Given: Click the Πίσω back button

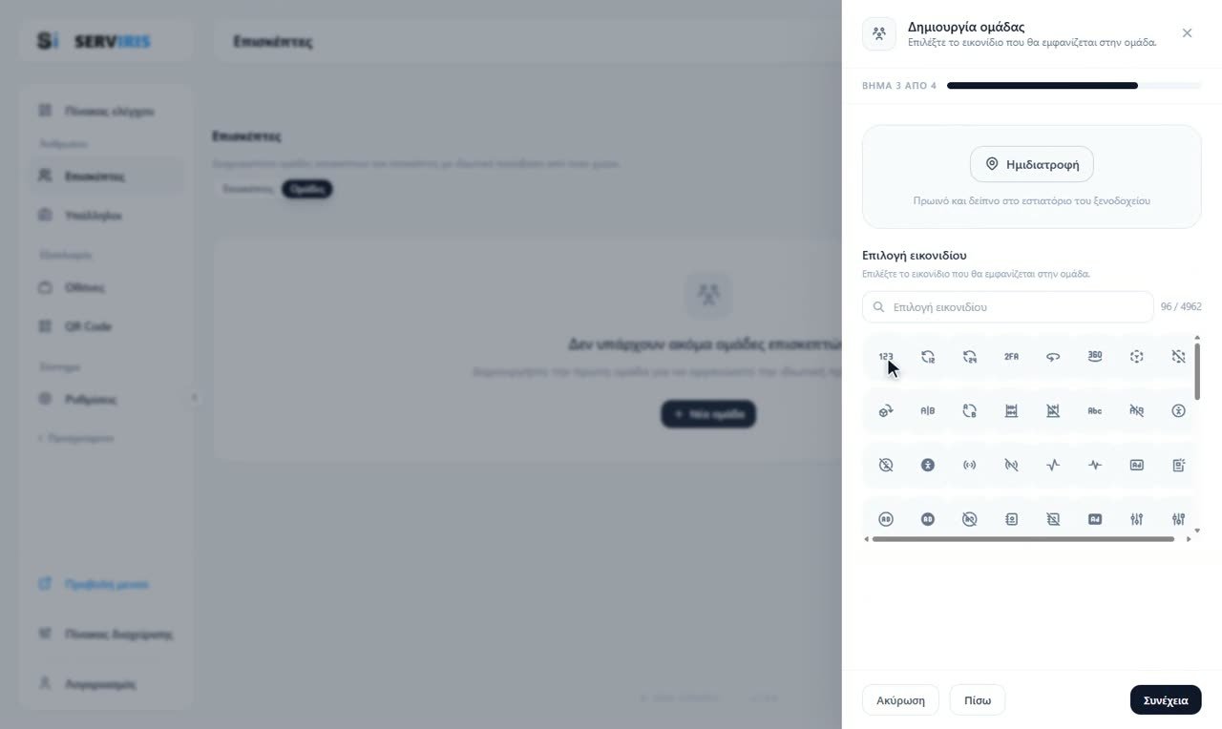Looking at the screenshot, I should 978,700.
